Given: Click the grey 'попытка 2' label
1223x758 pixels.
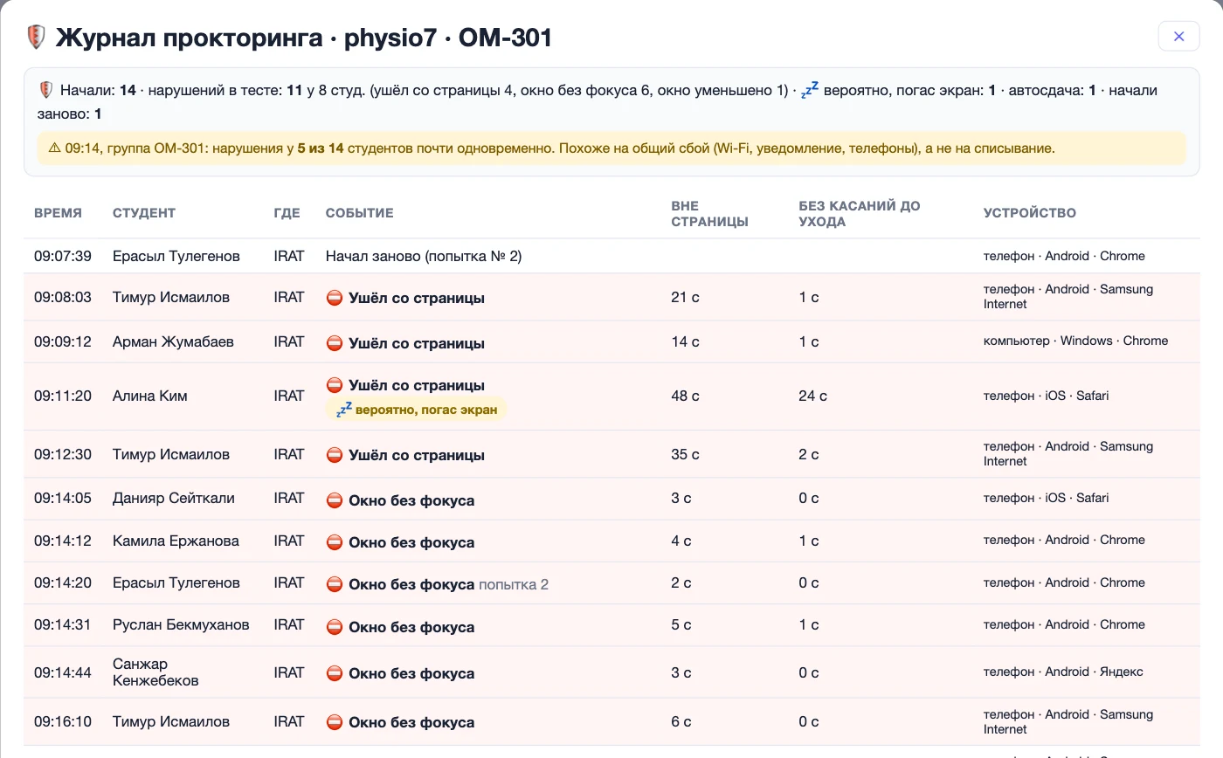Looking at the screenshot, I should click(514, 584).
